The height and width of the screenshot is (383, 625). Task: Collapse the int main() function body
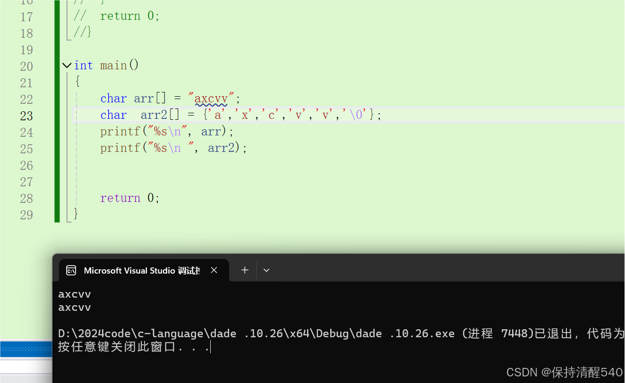66,65
